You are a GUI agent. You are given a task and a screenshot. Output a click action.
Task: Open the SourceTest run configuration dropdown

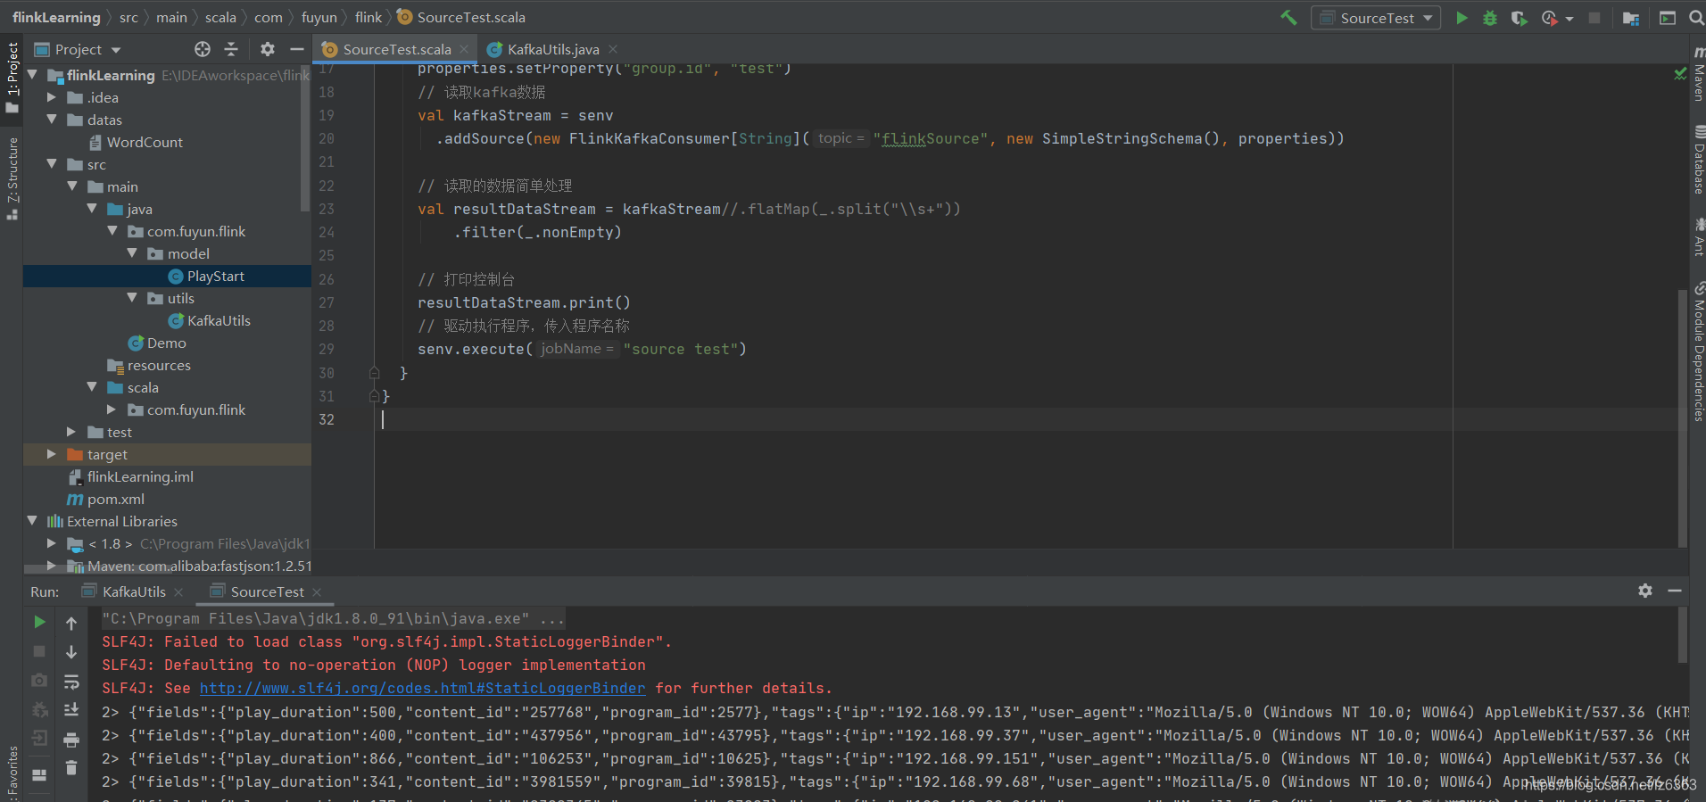tap(1376, 18)
